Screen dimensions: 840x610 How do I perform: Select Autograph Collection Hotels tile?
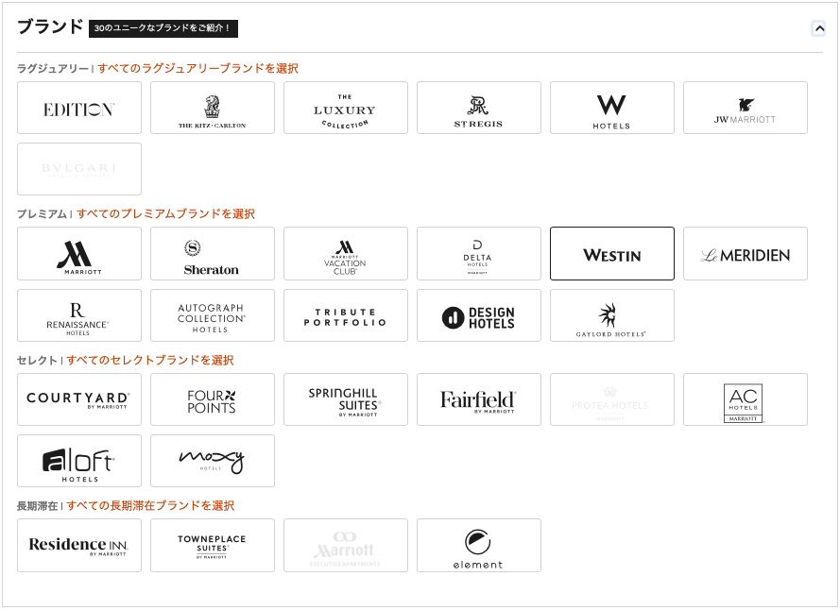click(213, 315)
